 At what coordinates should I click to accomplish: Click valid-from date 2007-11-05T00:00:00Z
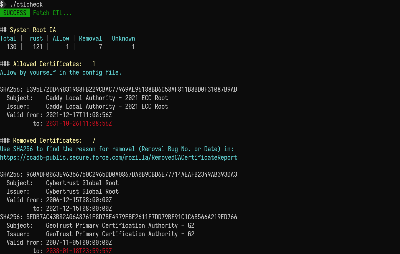tap(79, 242)
